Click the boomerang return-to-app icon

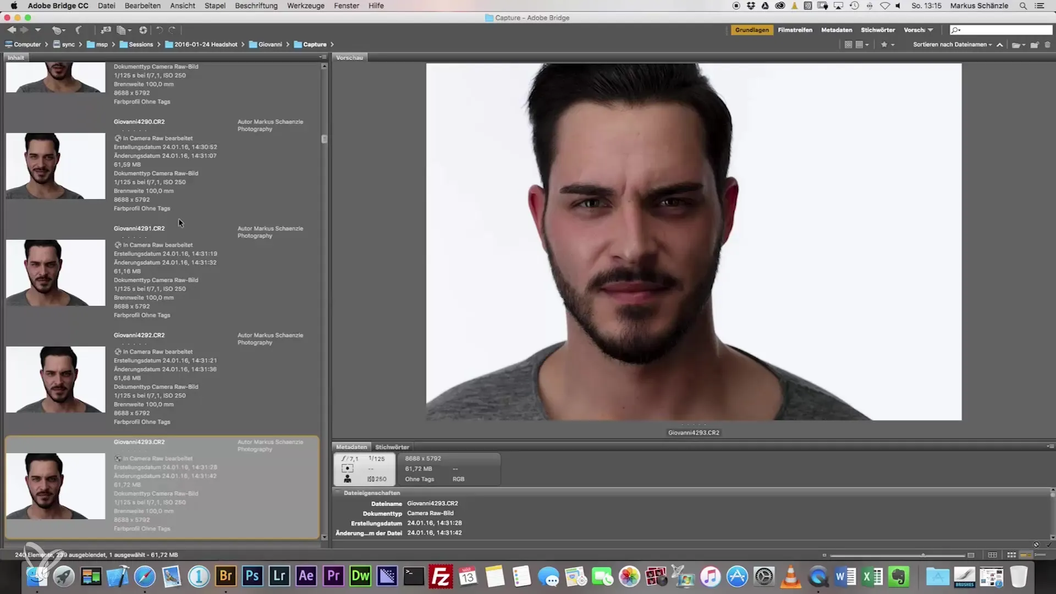[x=78, y=30]
